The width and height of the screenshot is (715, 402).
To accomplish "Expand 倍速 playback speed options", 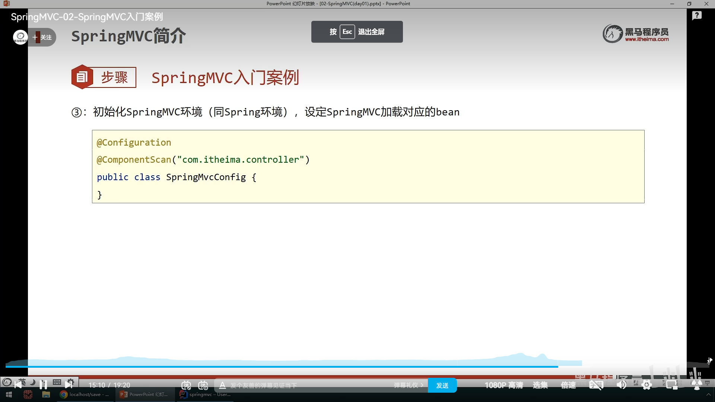I will [x=568, y=385].
